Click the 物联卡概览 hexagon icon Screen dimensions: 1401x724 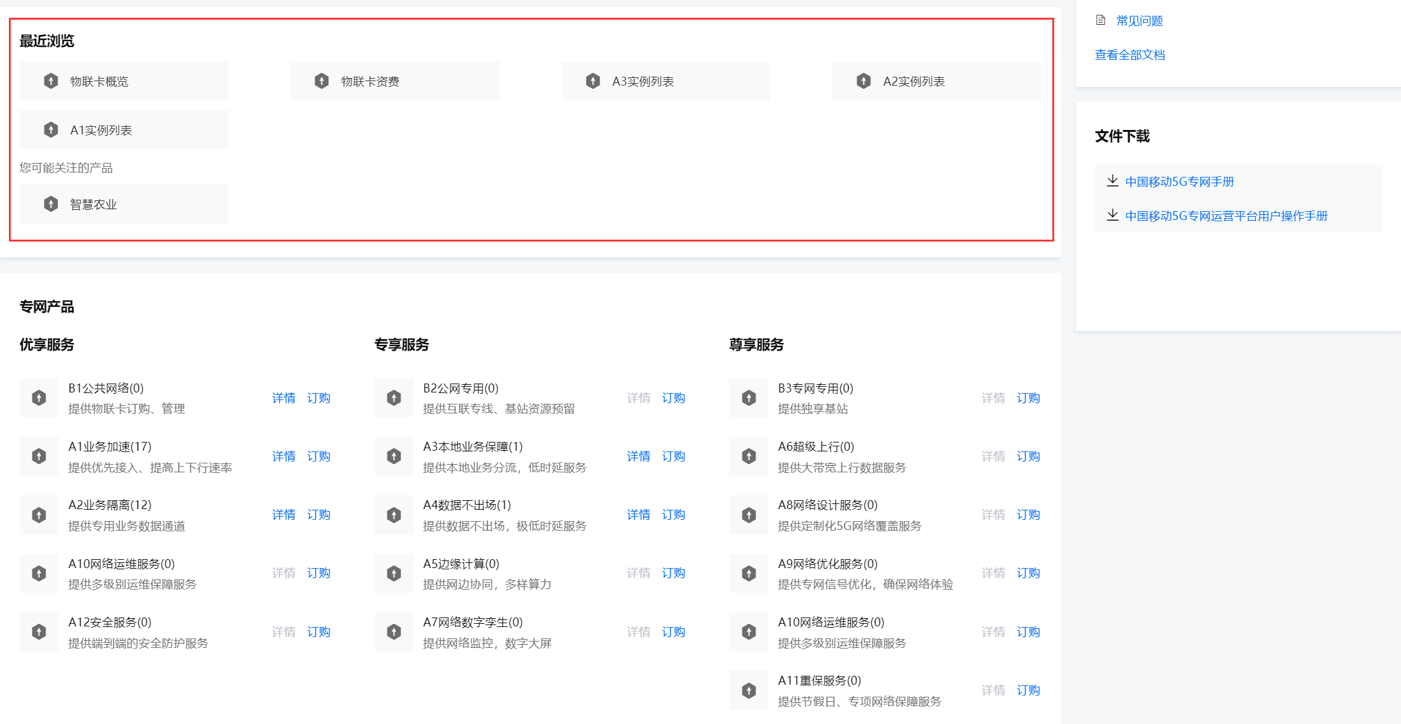[51, 81]
